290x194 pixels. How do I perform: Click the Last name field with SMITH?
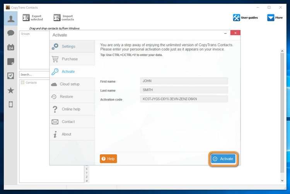184,90
